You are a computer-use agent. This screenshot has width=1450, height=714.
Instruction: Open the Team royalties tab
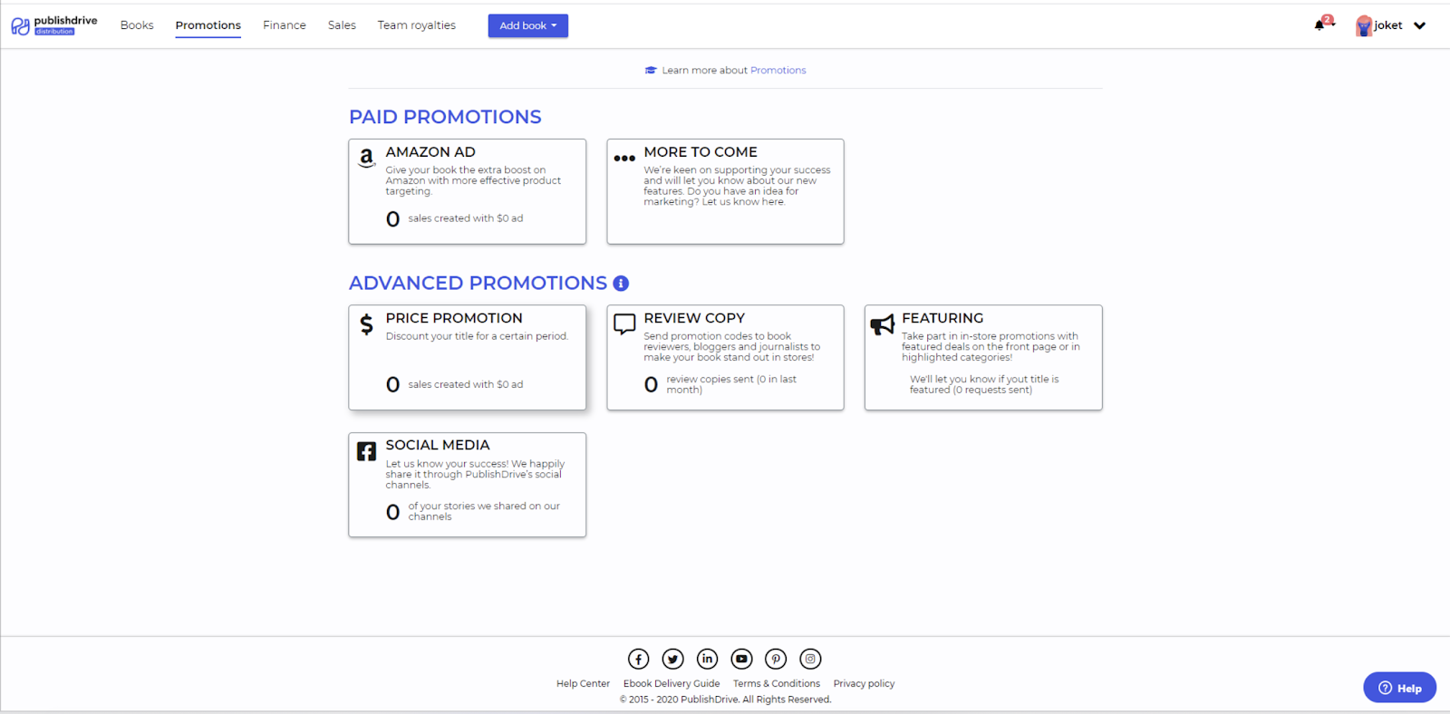point(417,25)
